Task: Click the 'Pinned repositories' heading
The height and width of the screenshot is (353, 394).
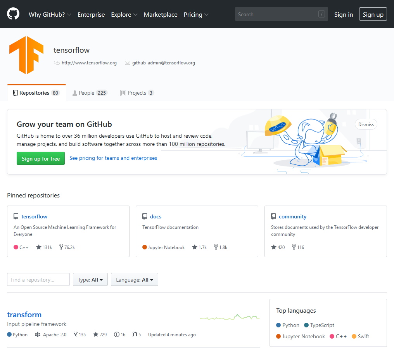Action: click(x=33, y=196)
